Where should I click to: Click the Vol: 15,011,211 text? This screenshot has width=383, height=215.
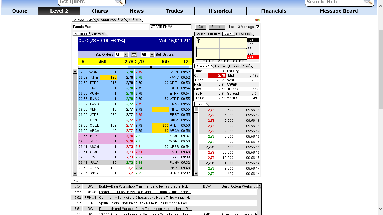click(x=175, y=41)
